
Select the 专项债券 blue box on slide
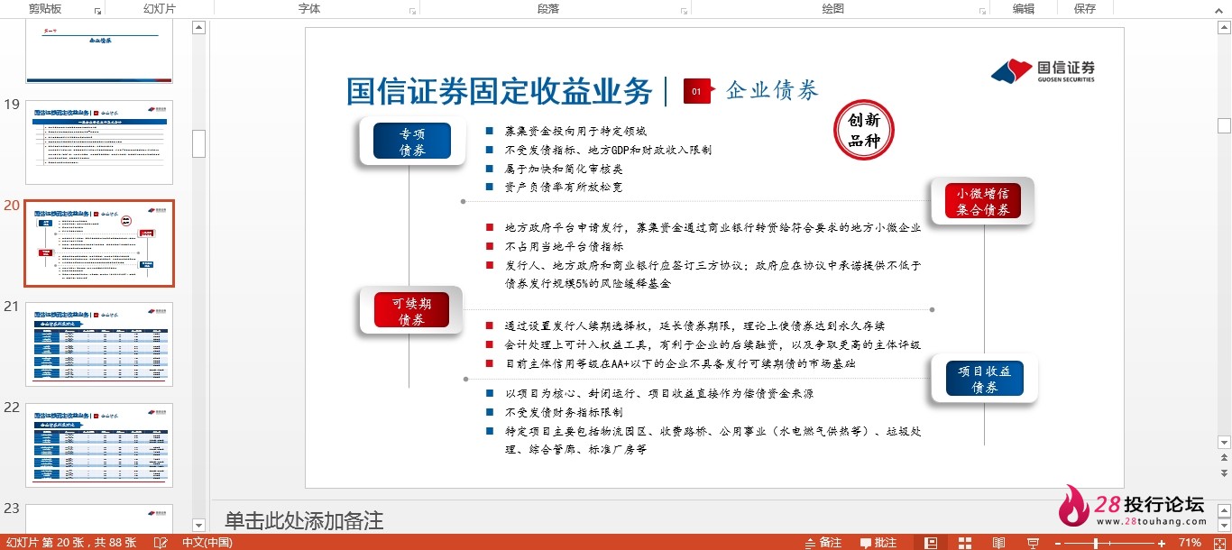[x=412, y=142]
